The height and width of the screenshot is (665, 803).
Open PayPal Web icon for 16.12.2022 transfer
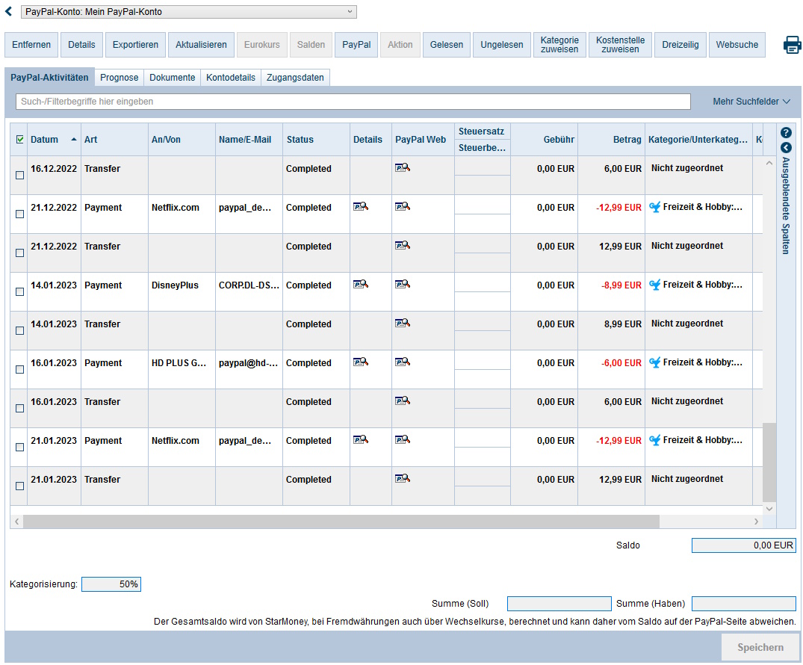[402, 168]
